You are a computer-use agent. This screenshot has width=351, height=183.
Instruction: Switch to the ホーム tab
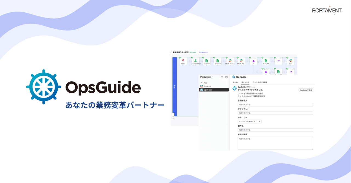click(x=235, y=82)
